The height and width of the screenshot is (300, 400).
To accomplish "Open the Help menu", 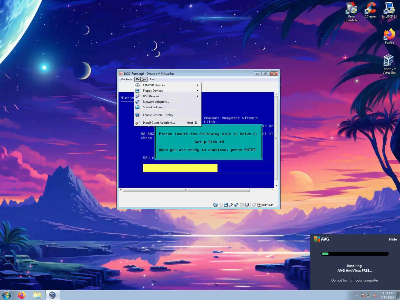I will (x=153, y=79).
